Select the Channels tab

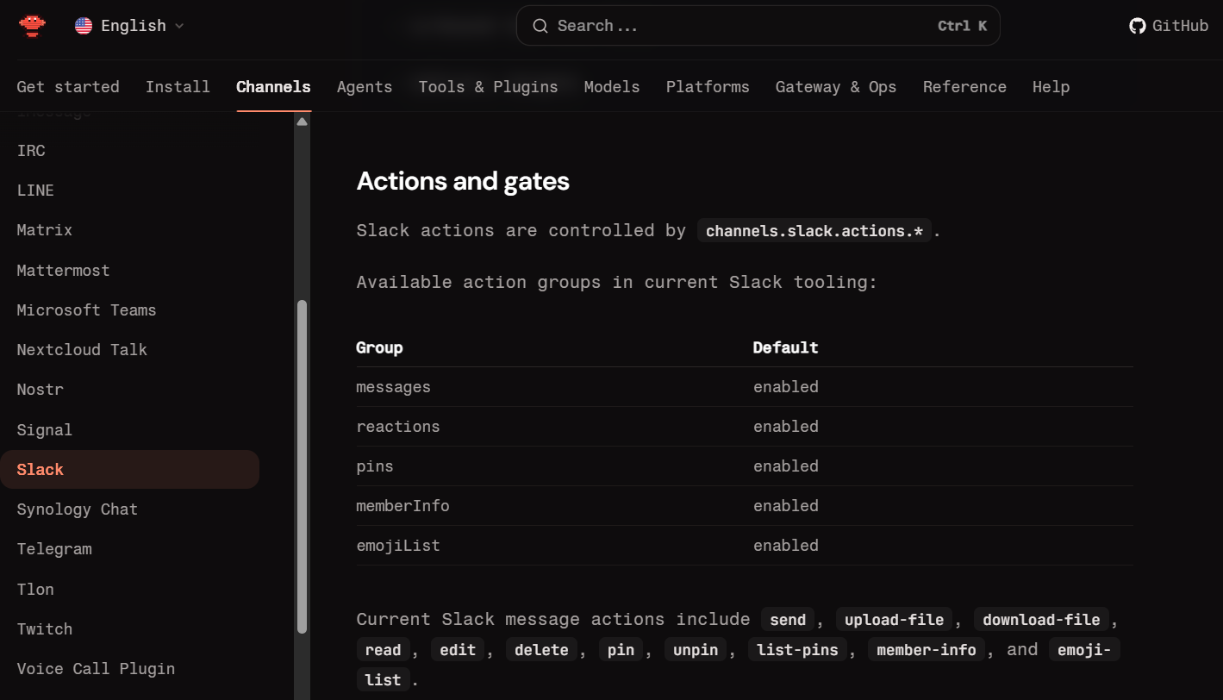coord(273,87)
